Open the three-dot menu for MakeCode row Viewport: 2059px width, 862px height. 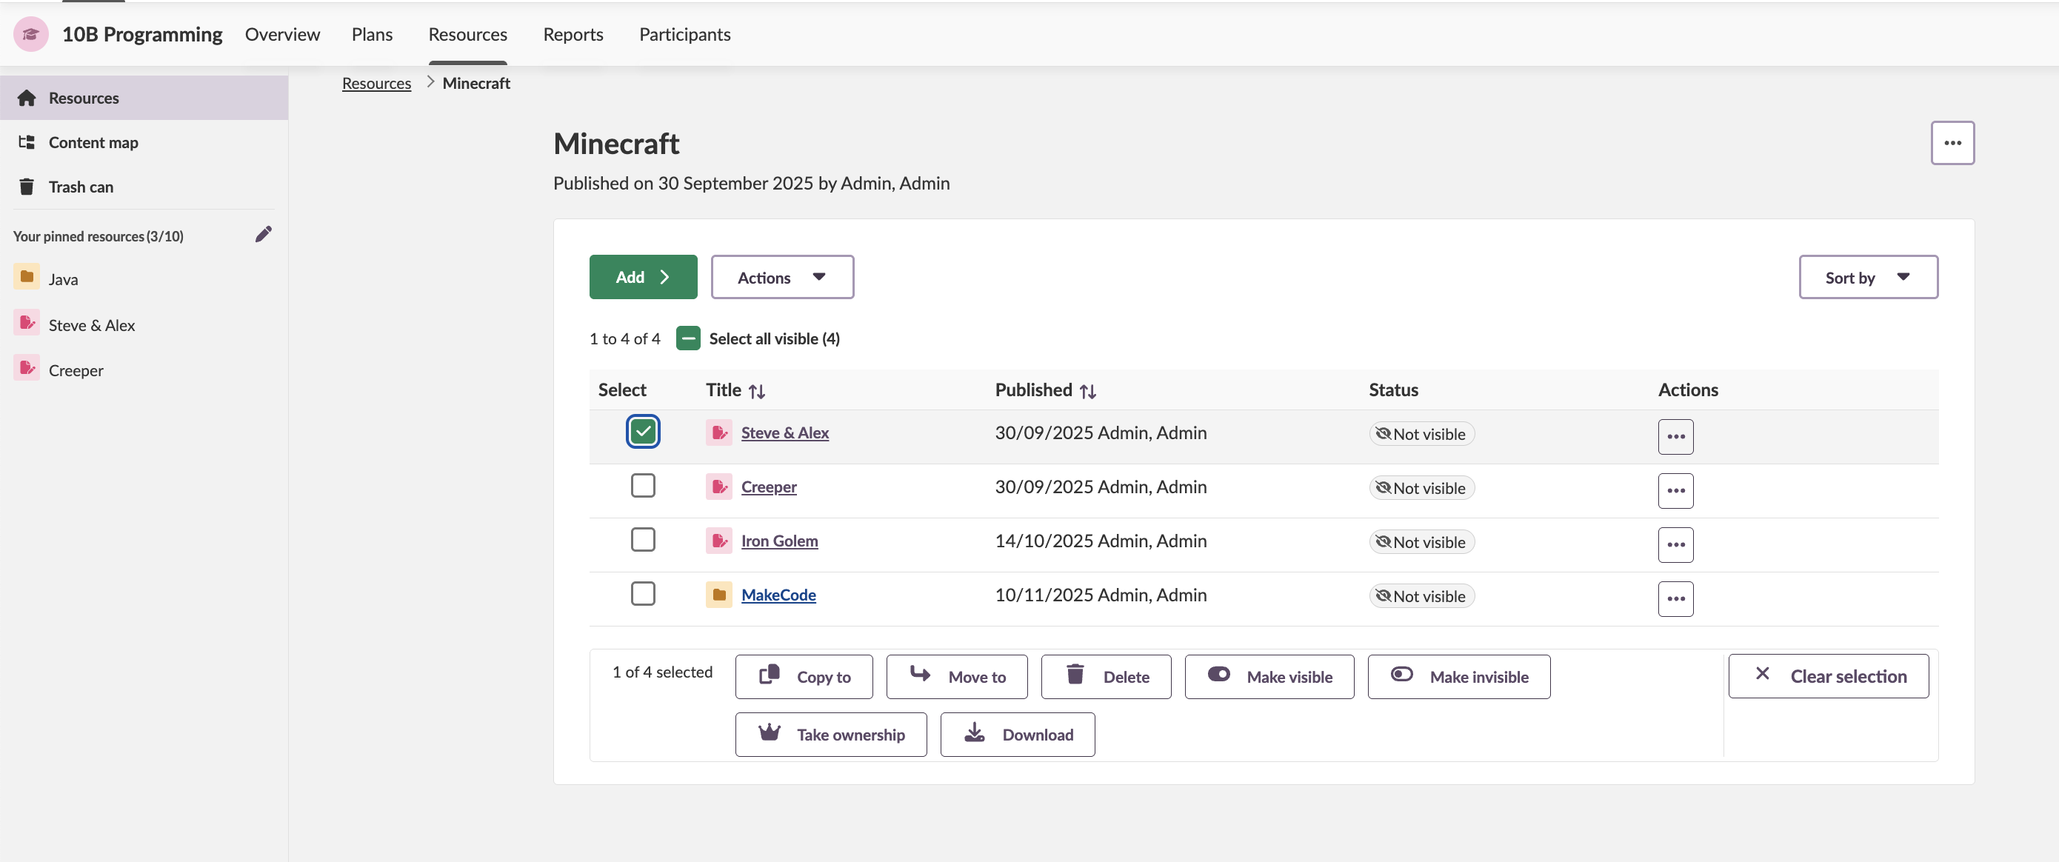(1675, 598)
